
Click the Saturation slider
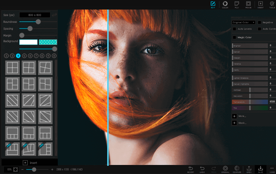tap(250, 96)
